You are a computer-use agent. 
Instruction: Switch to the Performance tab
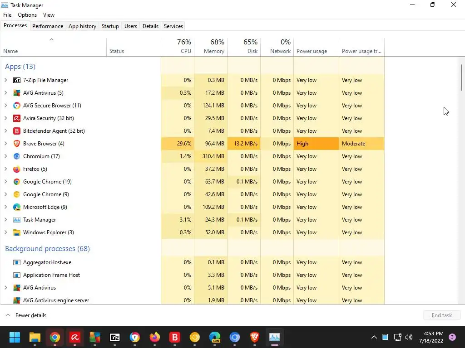[x=48, y=26]
